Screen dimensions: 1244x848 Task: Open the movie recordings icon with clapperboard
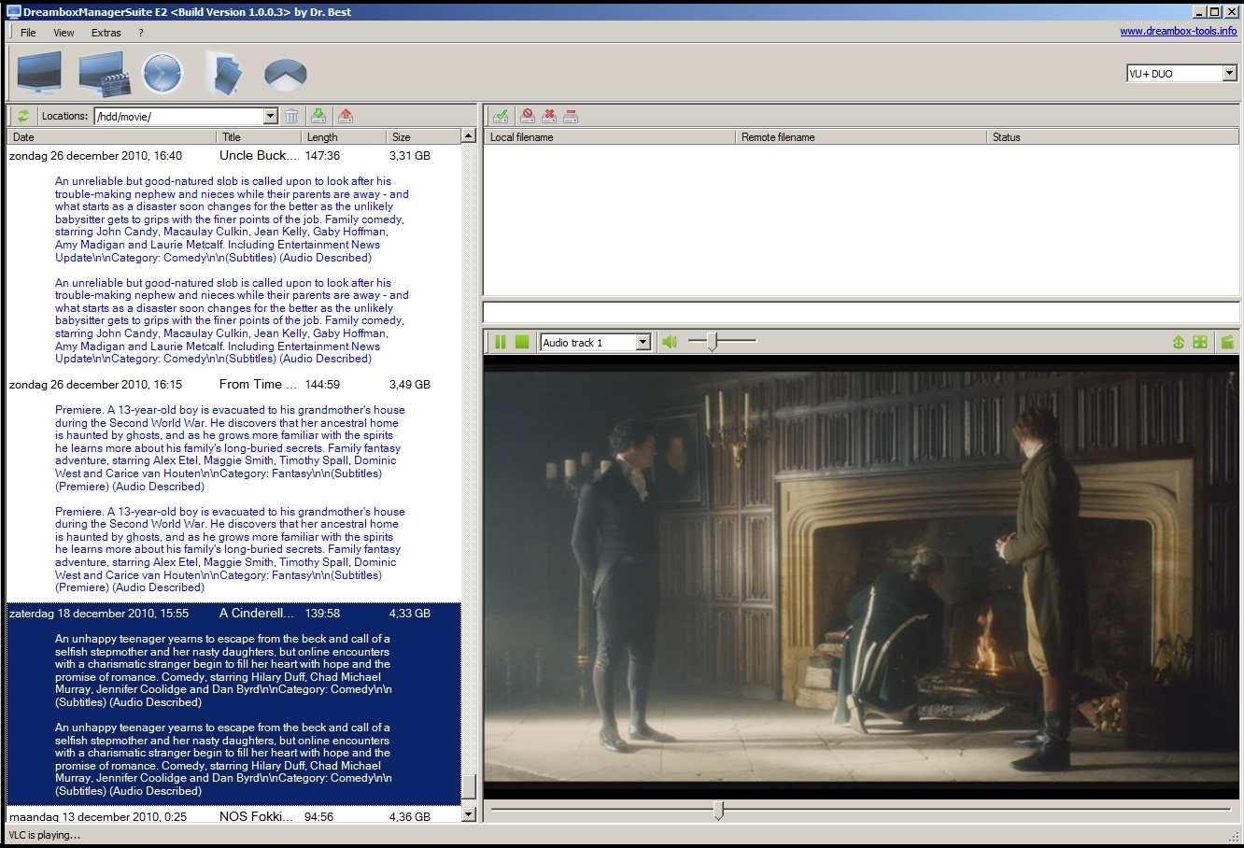pos(104,74)
